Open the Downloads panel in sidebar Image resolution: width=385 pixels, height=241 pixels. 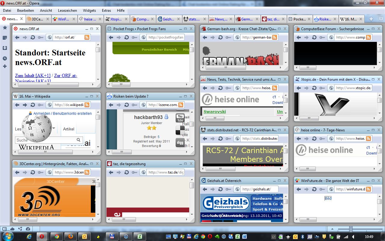pyautogui.click(x=5, y=48)
